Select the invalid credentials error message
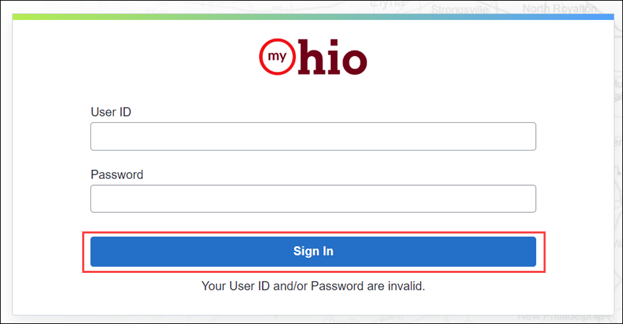Screen dimensions: 623x324 tap(313, 286)
